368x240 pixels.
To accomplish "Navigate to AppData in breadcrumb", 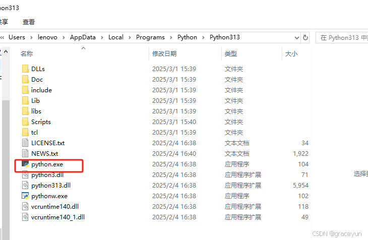I will coord(83,37).
